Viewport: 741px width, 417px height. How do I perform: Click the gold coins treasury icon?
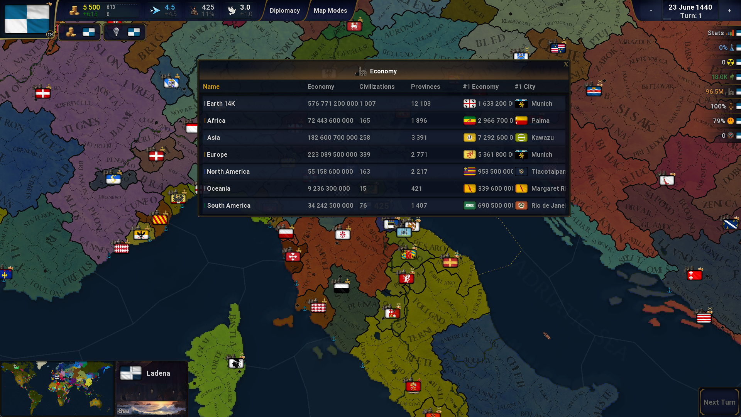pyautogui.click(x=74, y=10)
